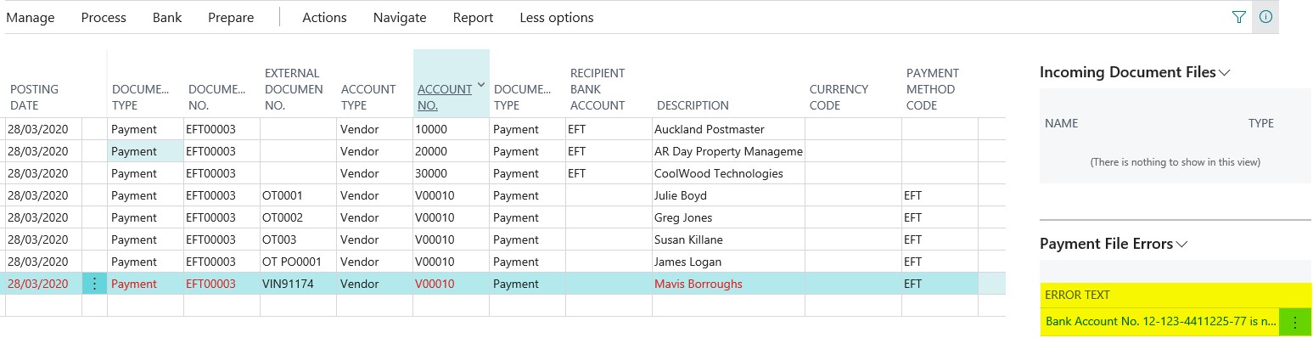Viewport: 1313px width, 338px height.
Task: Click the highlighted Payment cell for account 20000
Action: (145, 151)
